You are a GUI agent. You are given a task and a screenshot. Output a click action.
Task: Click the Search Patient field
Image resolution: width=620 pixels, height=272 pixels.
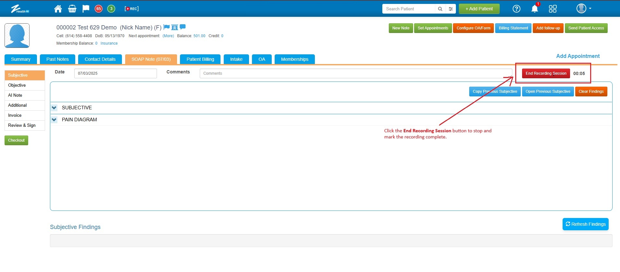coord(409,9)
